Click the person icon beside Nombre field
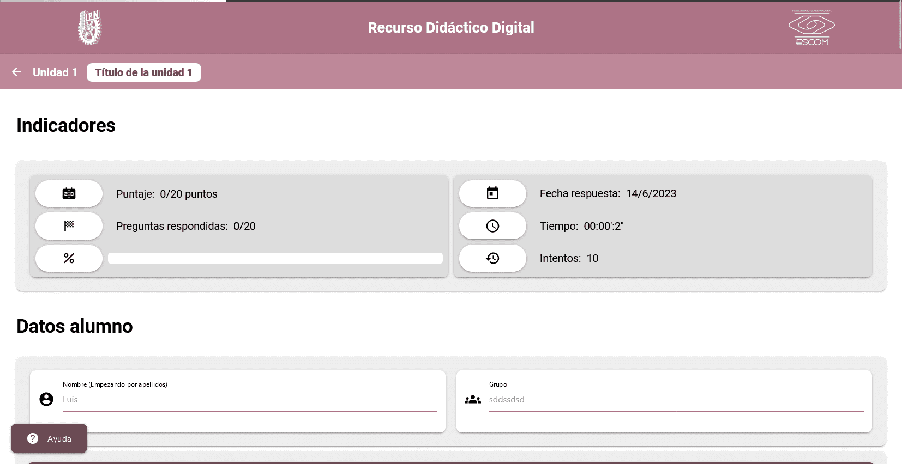 [x=46, y=399]
